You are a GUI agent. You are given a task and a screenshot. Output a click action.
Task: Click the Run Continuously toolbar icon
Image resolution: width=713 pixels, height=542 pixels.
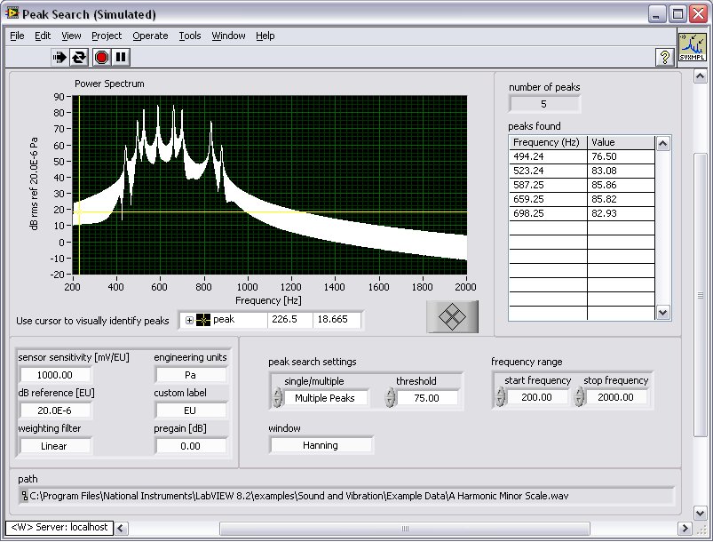[x=79, y=58]
